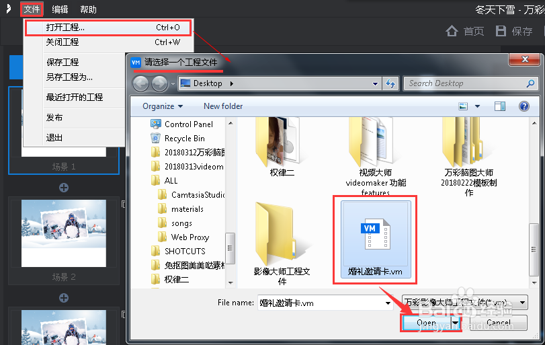The width and height of the screenshot is (545, 345).
Task: Select the 20180312万彩脑图 folder in tree
Action: point(188,153)
